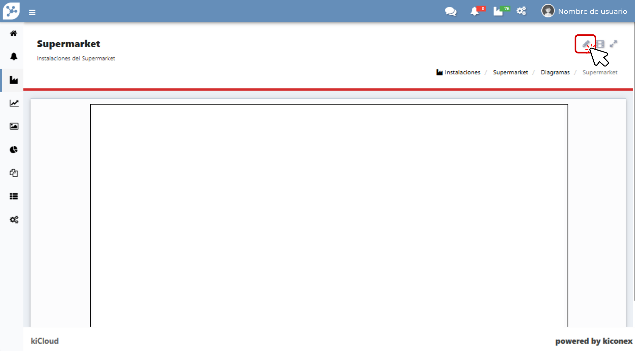Click the film strip icon beside edit
This screenshot has height=357, width=635.
click(601, 44)
